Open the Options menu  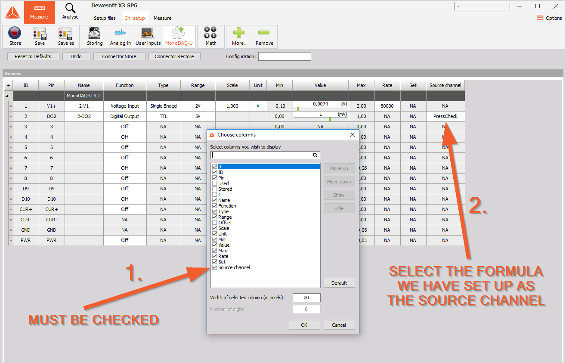549,18
